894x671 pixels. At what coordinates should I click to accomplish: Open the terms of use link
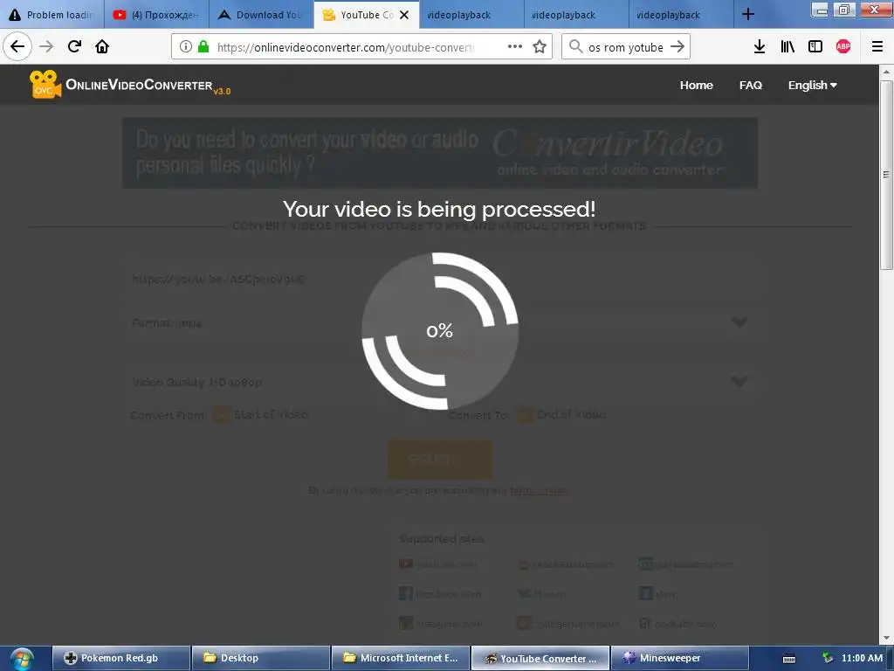point(539,491)
